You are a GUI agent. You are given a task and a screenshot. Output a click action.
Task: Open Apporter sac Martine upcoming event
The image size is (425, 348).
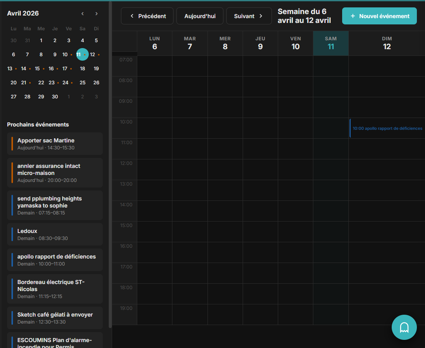pyautogui.click(x=55, y=143)
